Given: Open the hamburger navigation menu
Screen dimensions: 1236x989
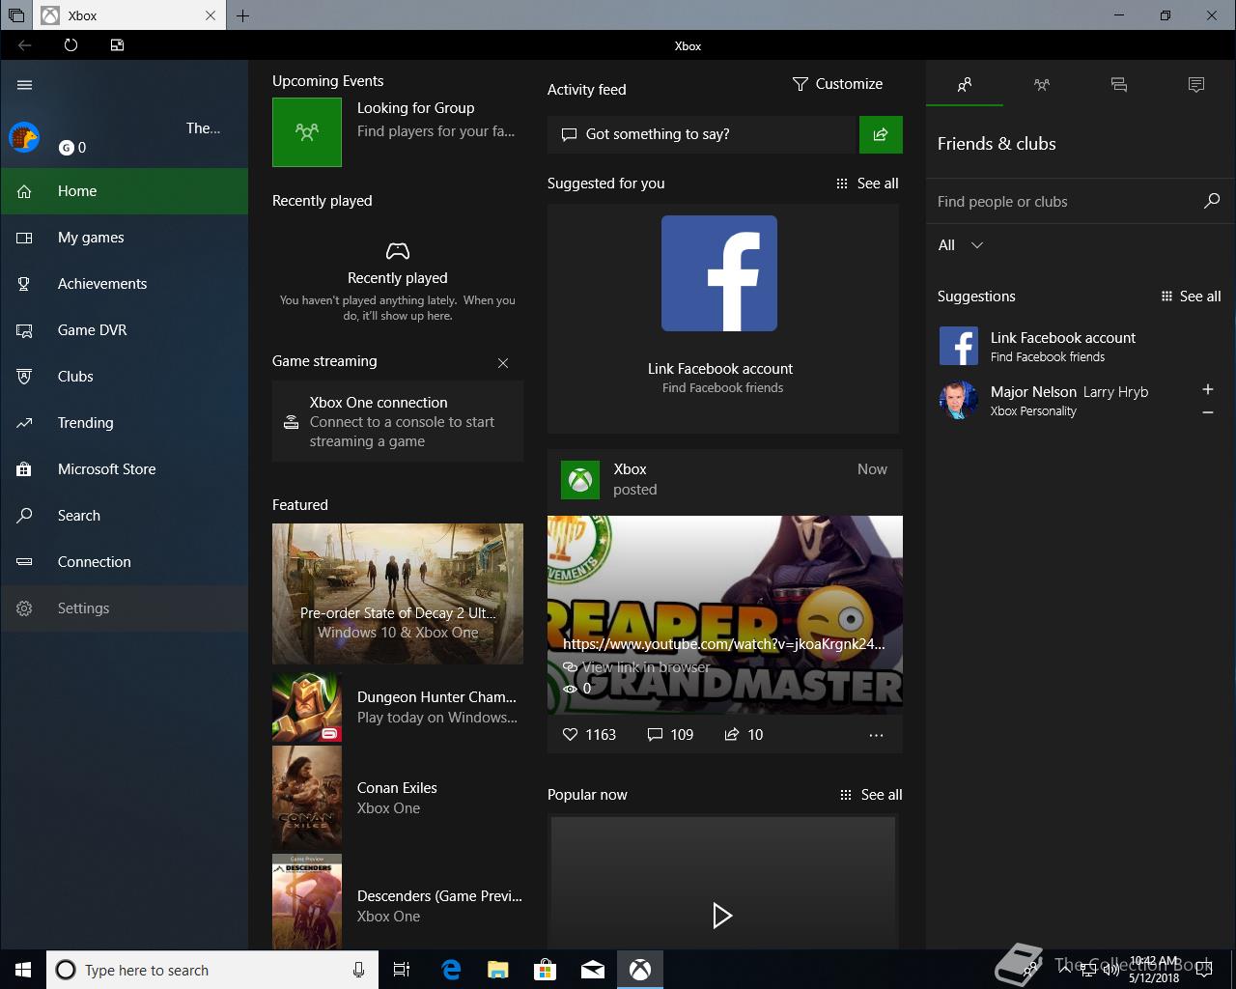Looking at the screenshot, I should pyautogui.click(x=25, y=85).
